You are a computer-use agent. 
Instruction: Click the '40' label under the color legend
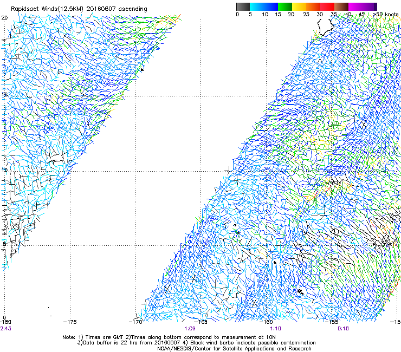tap(348, 14)
